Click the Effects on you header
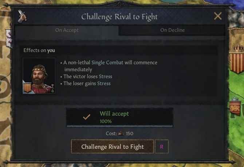 point(39,50)
